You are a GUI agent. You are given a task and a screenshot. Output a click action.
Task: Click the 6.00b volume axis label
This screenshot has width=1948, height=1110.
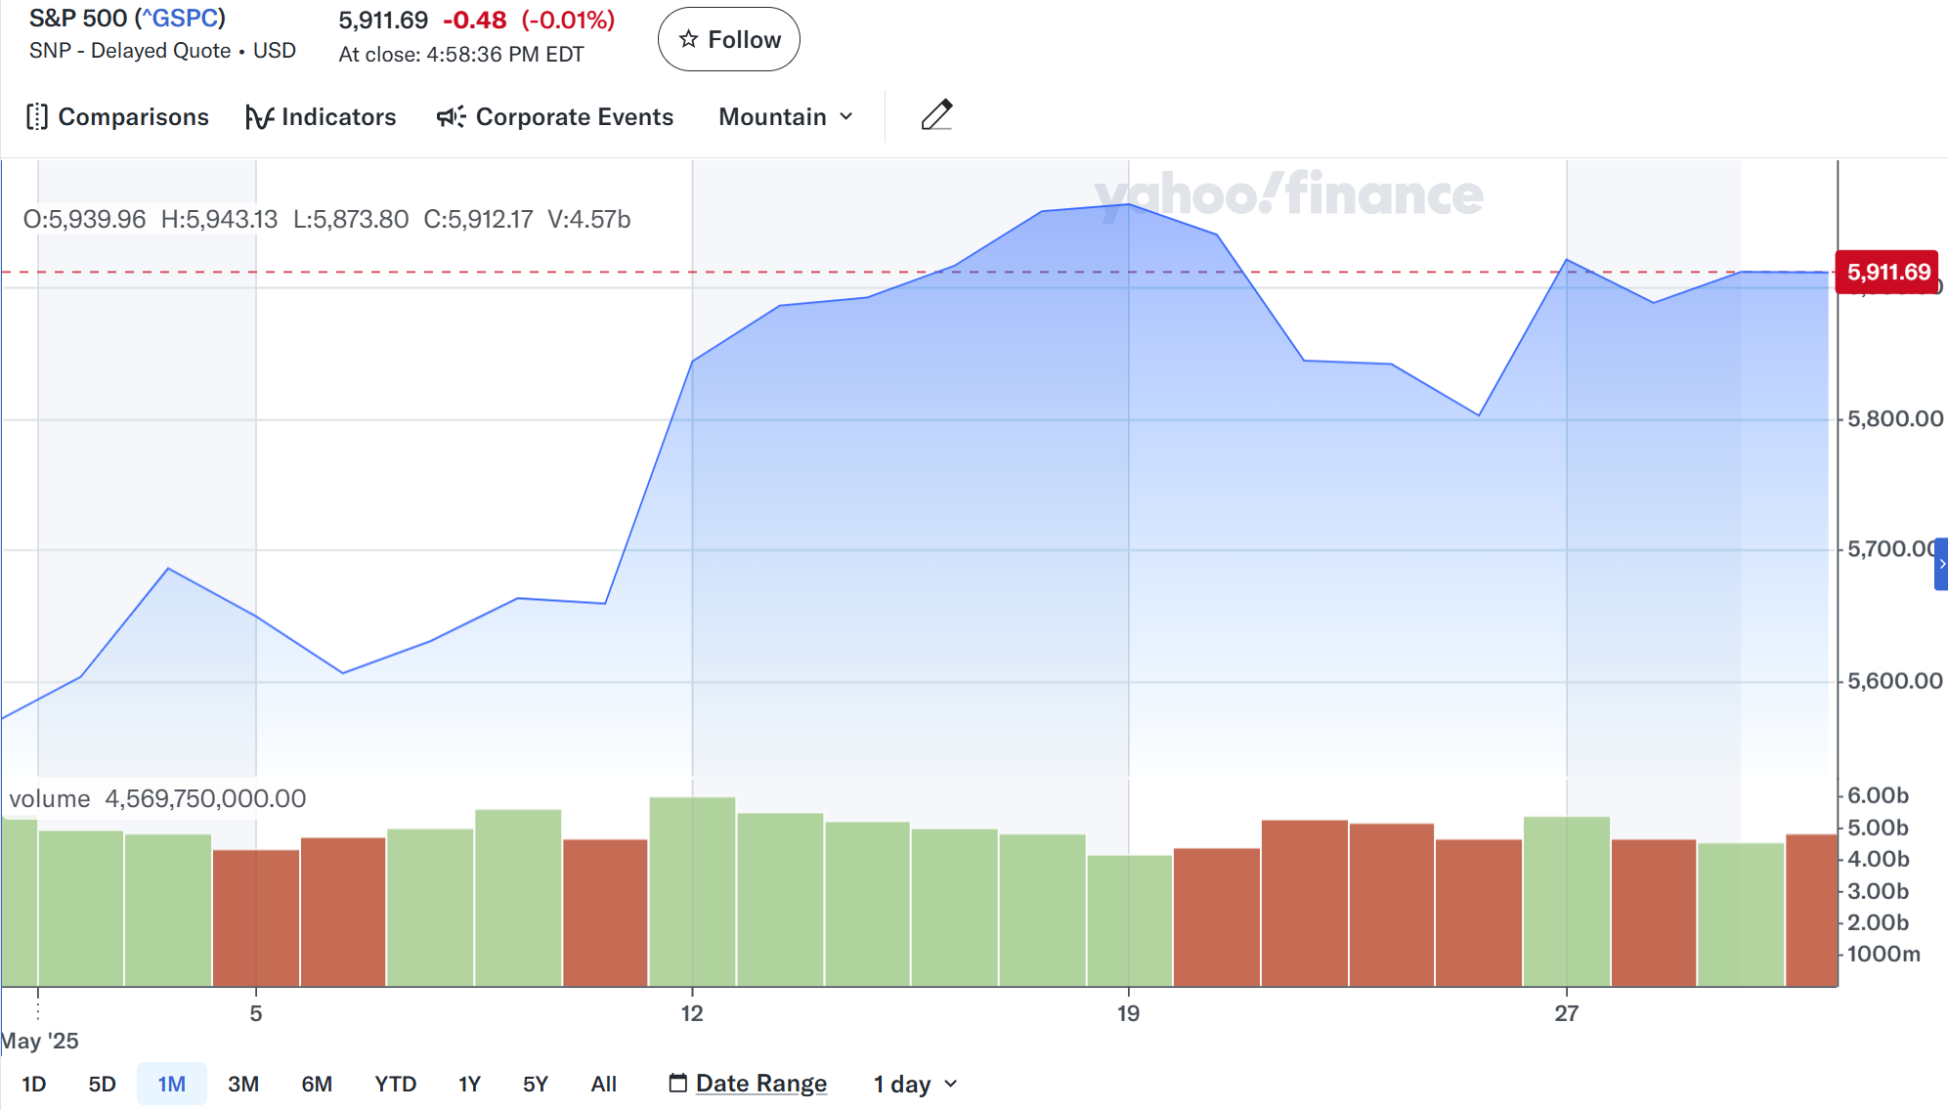click(x=1878, y=795)
